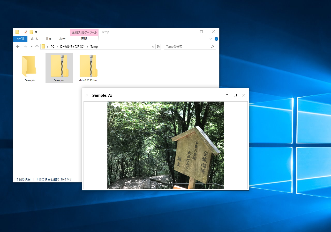Go forward in Explorer navigation
Screen dimensions: 331x232
25,47
